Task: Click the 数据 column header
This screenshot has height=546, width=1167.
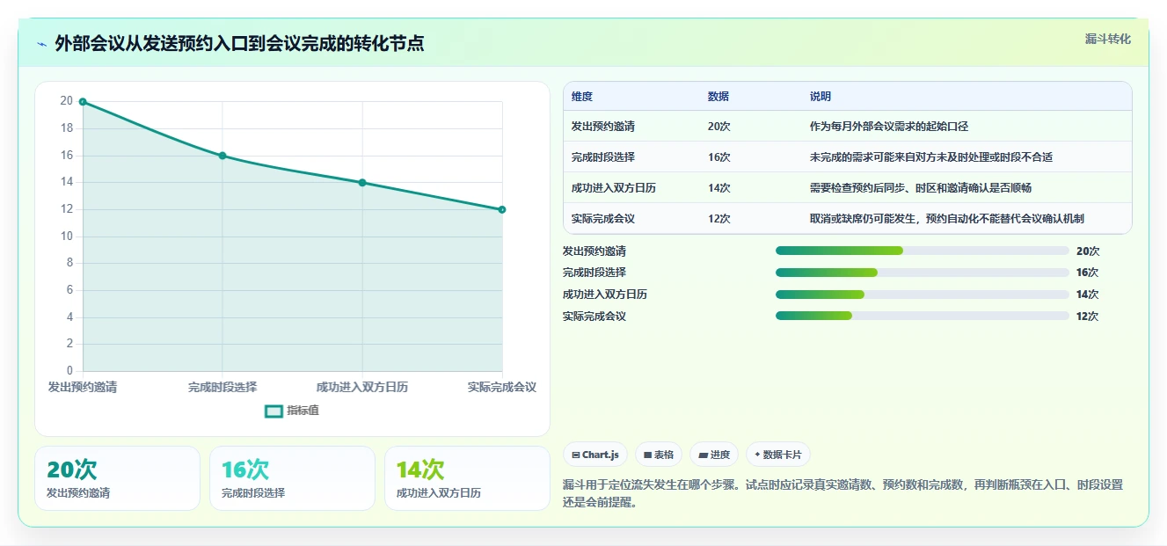Action: (x=718, y=97)
